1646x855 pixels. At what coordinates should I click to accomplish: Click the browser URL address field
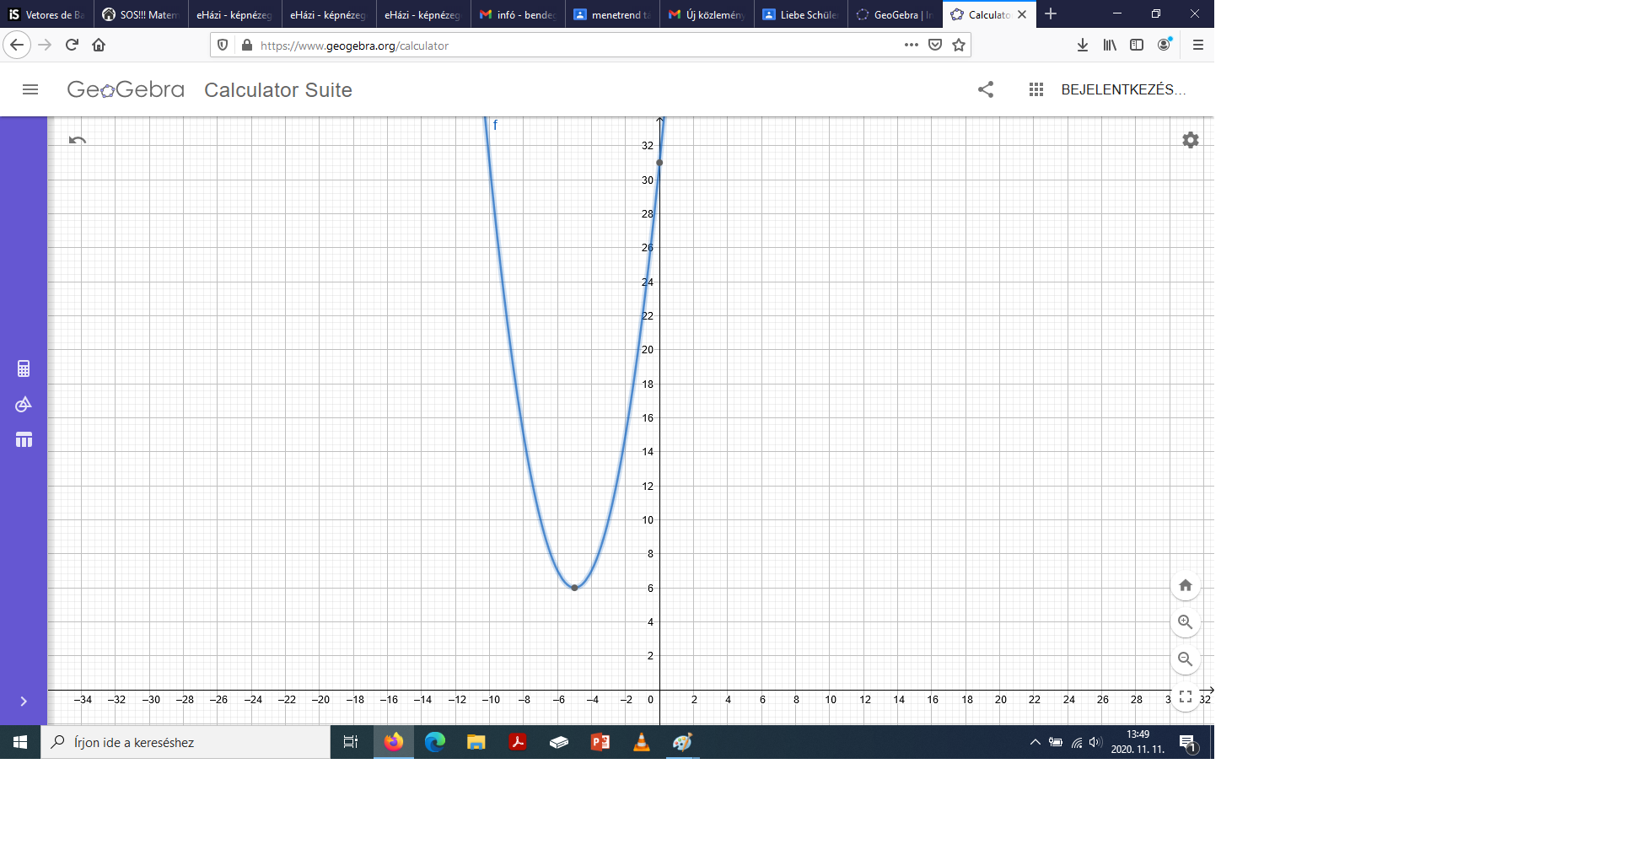point(573,46)
